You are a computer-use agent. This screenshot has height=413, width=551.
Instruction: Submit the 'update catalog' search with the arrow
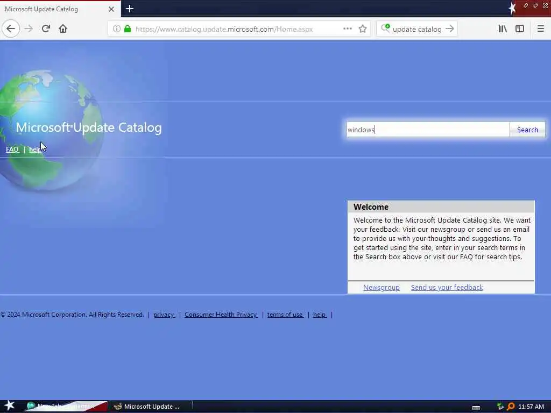pos(450,29)
